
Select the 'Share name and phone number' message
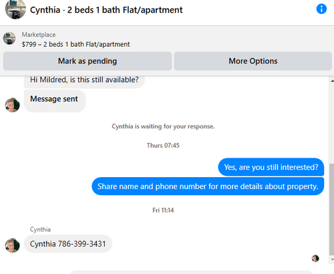pyautogui.click(x=208, y=186)
